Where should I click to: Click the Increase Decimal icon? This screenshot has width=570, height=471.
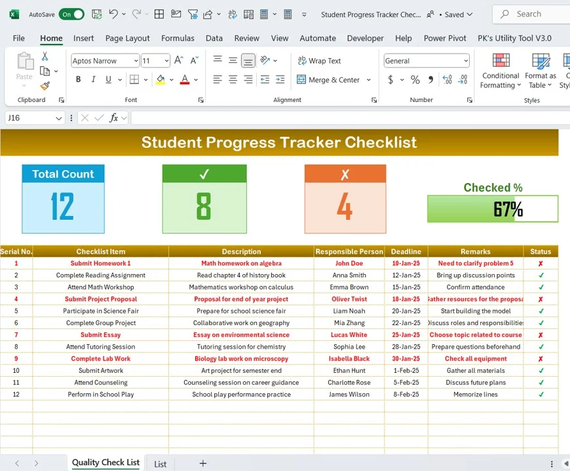click(447, 79)
